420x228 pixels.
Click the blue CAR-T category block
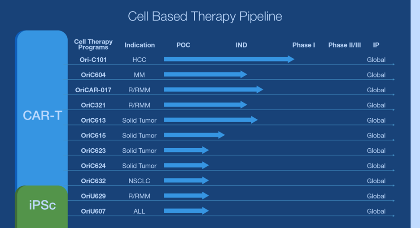42,110
